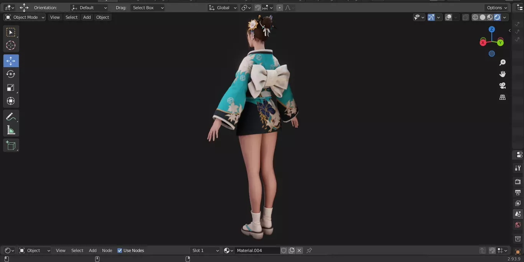Choose the Move tool
The height and width of the screenshot is (262, 524).
(x=11, y=61)
